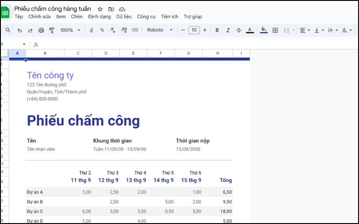
Task: Open the Dữ liệu menu
Action: (x=124, y=17)
